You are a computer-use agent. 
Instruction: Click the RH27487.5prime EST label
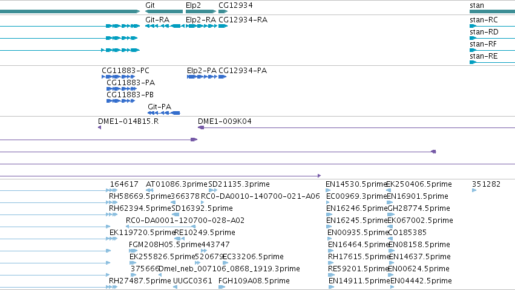coord(140,282)
